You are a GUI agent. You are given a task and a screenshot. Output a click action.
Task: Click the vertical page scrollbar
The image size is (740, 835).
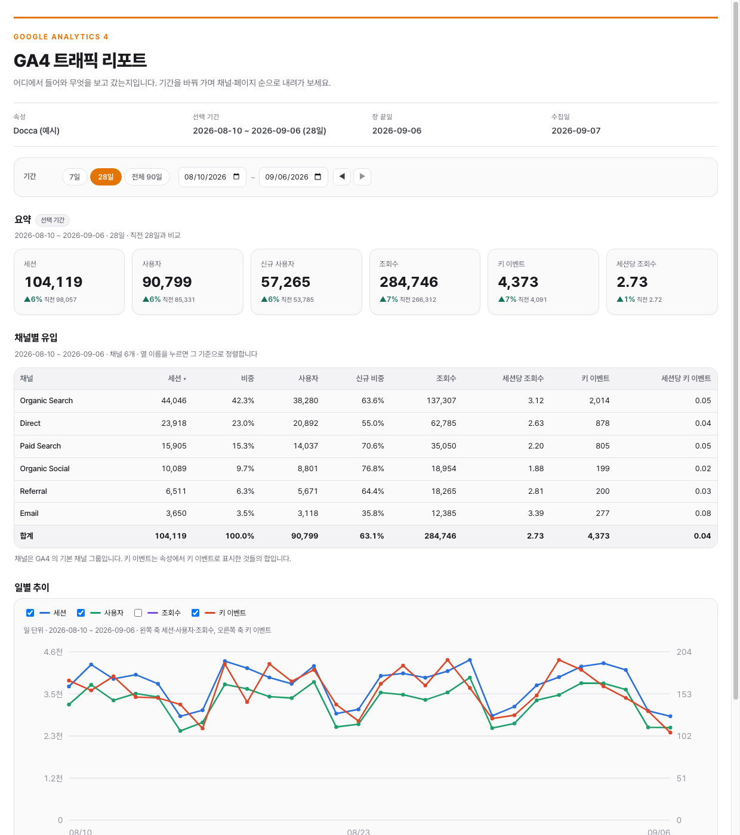pos(735,352)
